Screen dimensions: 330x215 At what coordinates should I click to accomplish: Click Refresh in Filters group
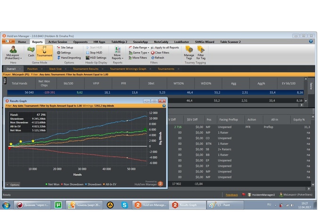pos(157,58)
